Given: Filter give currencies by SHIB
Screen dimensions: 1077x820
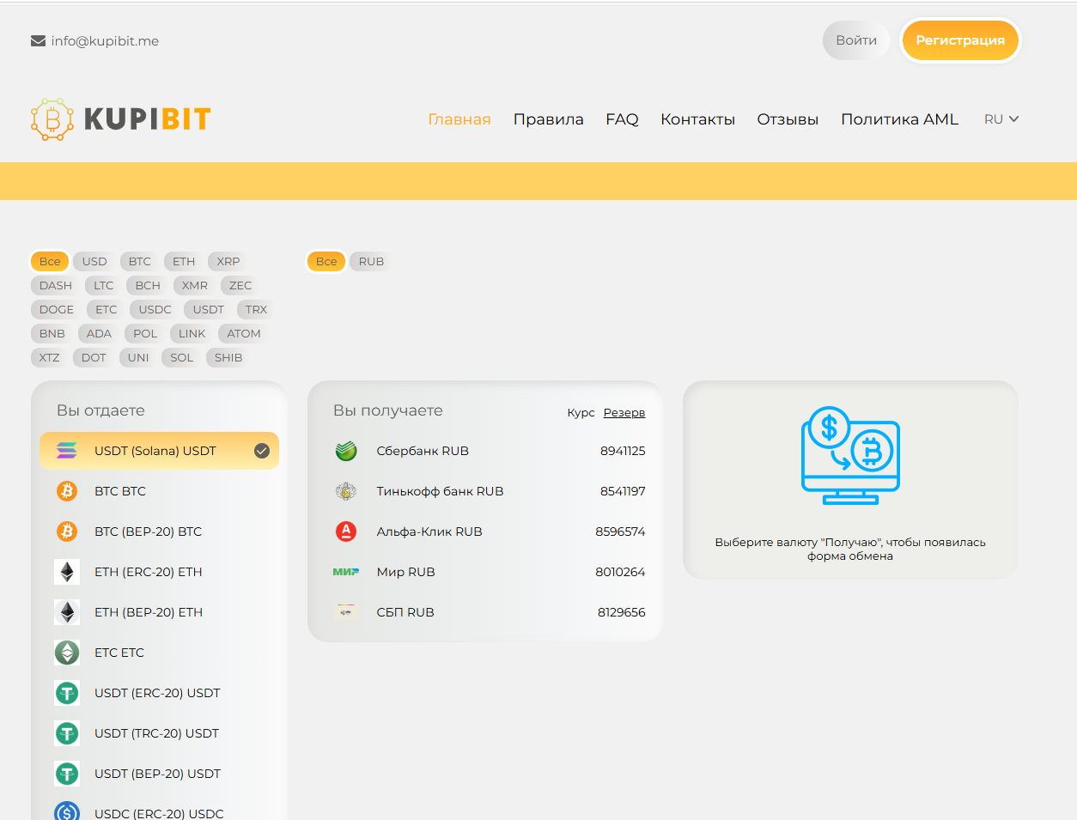Looking at the screenshot, I should [228, 358].
